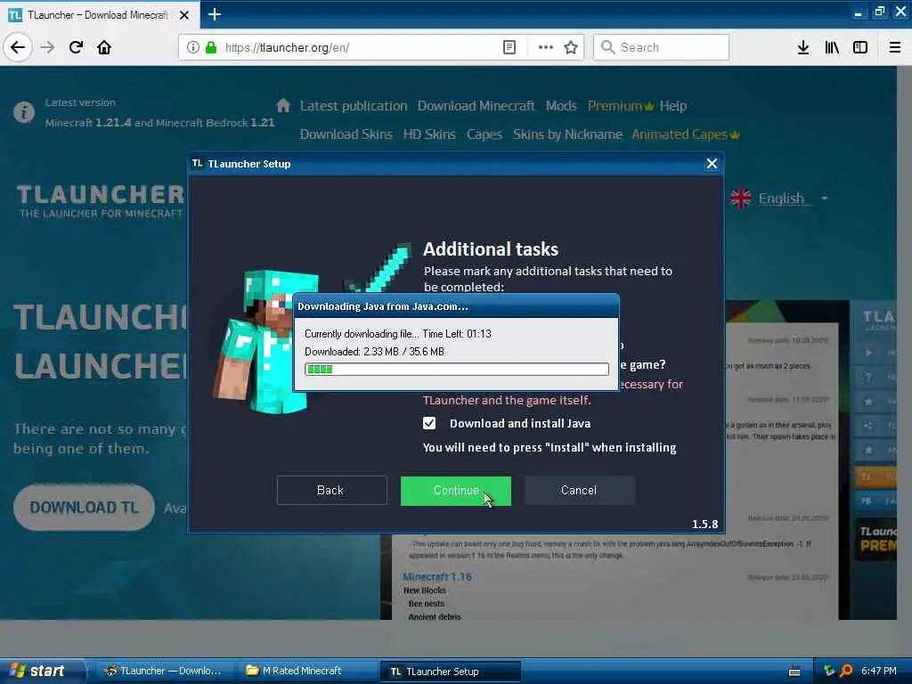Viewport: 912px width, 684px height.
Task: Toggle Reader View icon in address bar
Action: coord(509,48)
